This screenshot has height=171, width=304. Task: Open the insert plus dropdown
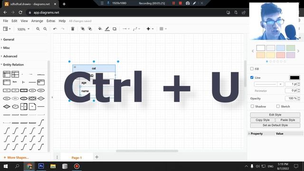pos(150,29)
